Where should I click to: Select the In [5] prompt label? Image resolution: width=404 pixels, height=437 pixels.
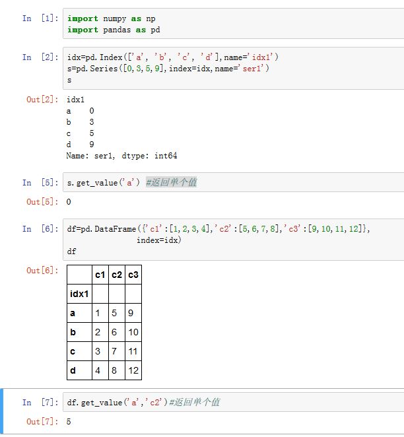click(x=40, y=183)
